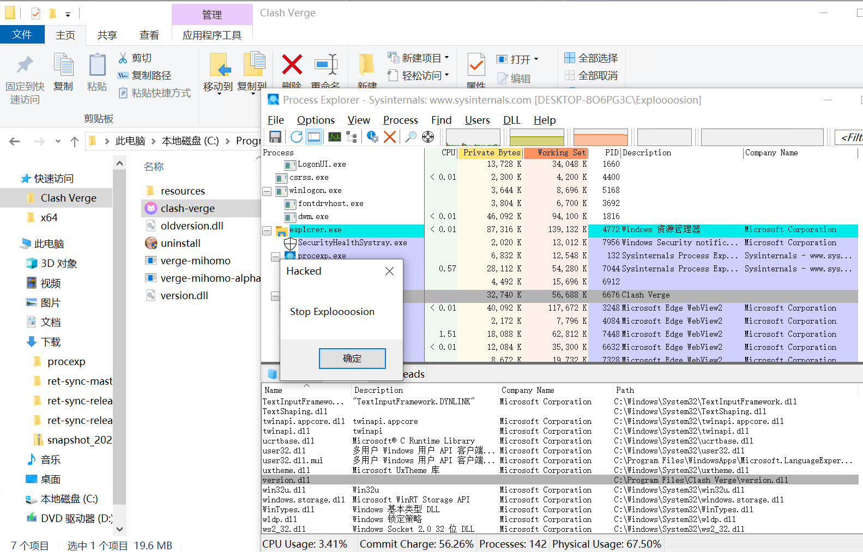Click Select All (全部选择) in the ribbon
The image size is (863, 552).
[x=592, y=58]
